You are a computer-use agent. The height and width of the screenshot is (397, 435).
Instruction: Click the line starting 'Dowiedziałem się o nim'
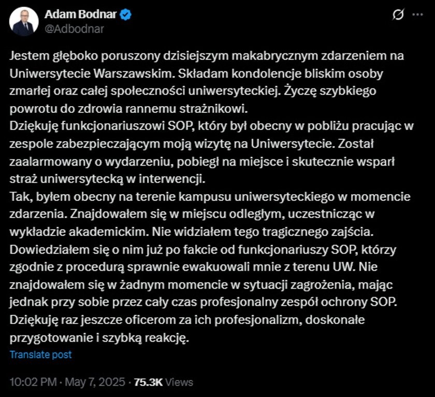point(203,249)
